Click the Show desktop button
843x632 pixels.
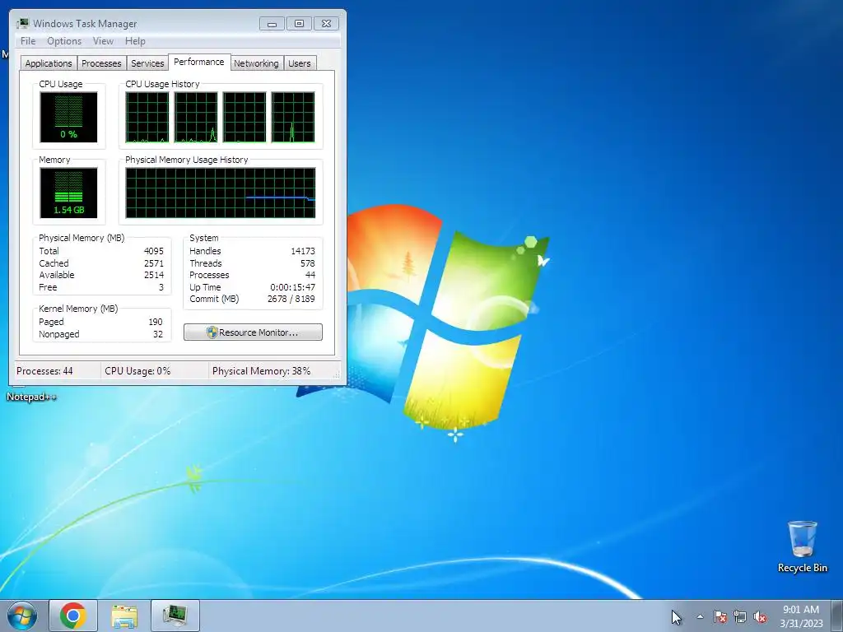[837, 616]
